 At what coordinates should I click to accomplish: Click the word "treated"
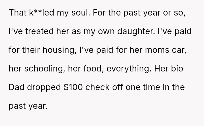[x=36, y=31]
